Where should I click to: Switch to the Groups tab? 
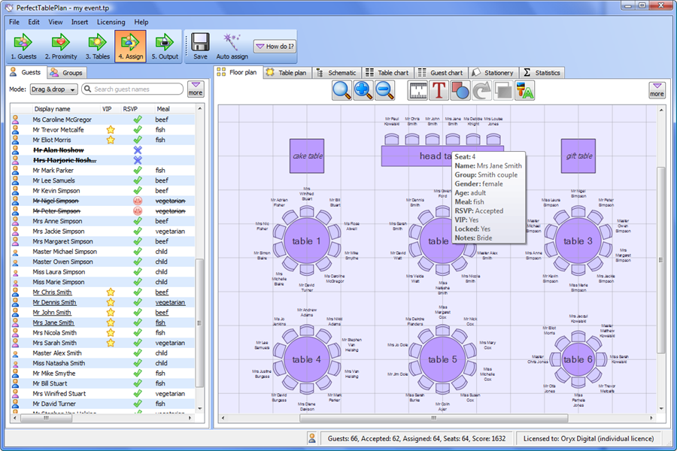pyautogui.click(x=66, y=72)
